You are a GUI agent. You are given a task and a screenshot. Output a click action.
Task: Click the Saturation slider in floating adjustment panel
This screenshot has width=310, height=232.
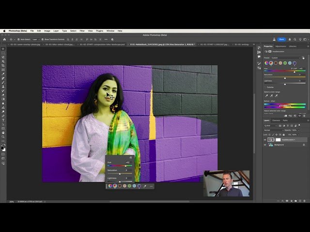tap(120, 174)
